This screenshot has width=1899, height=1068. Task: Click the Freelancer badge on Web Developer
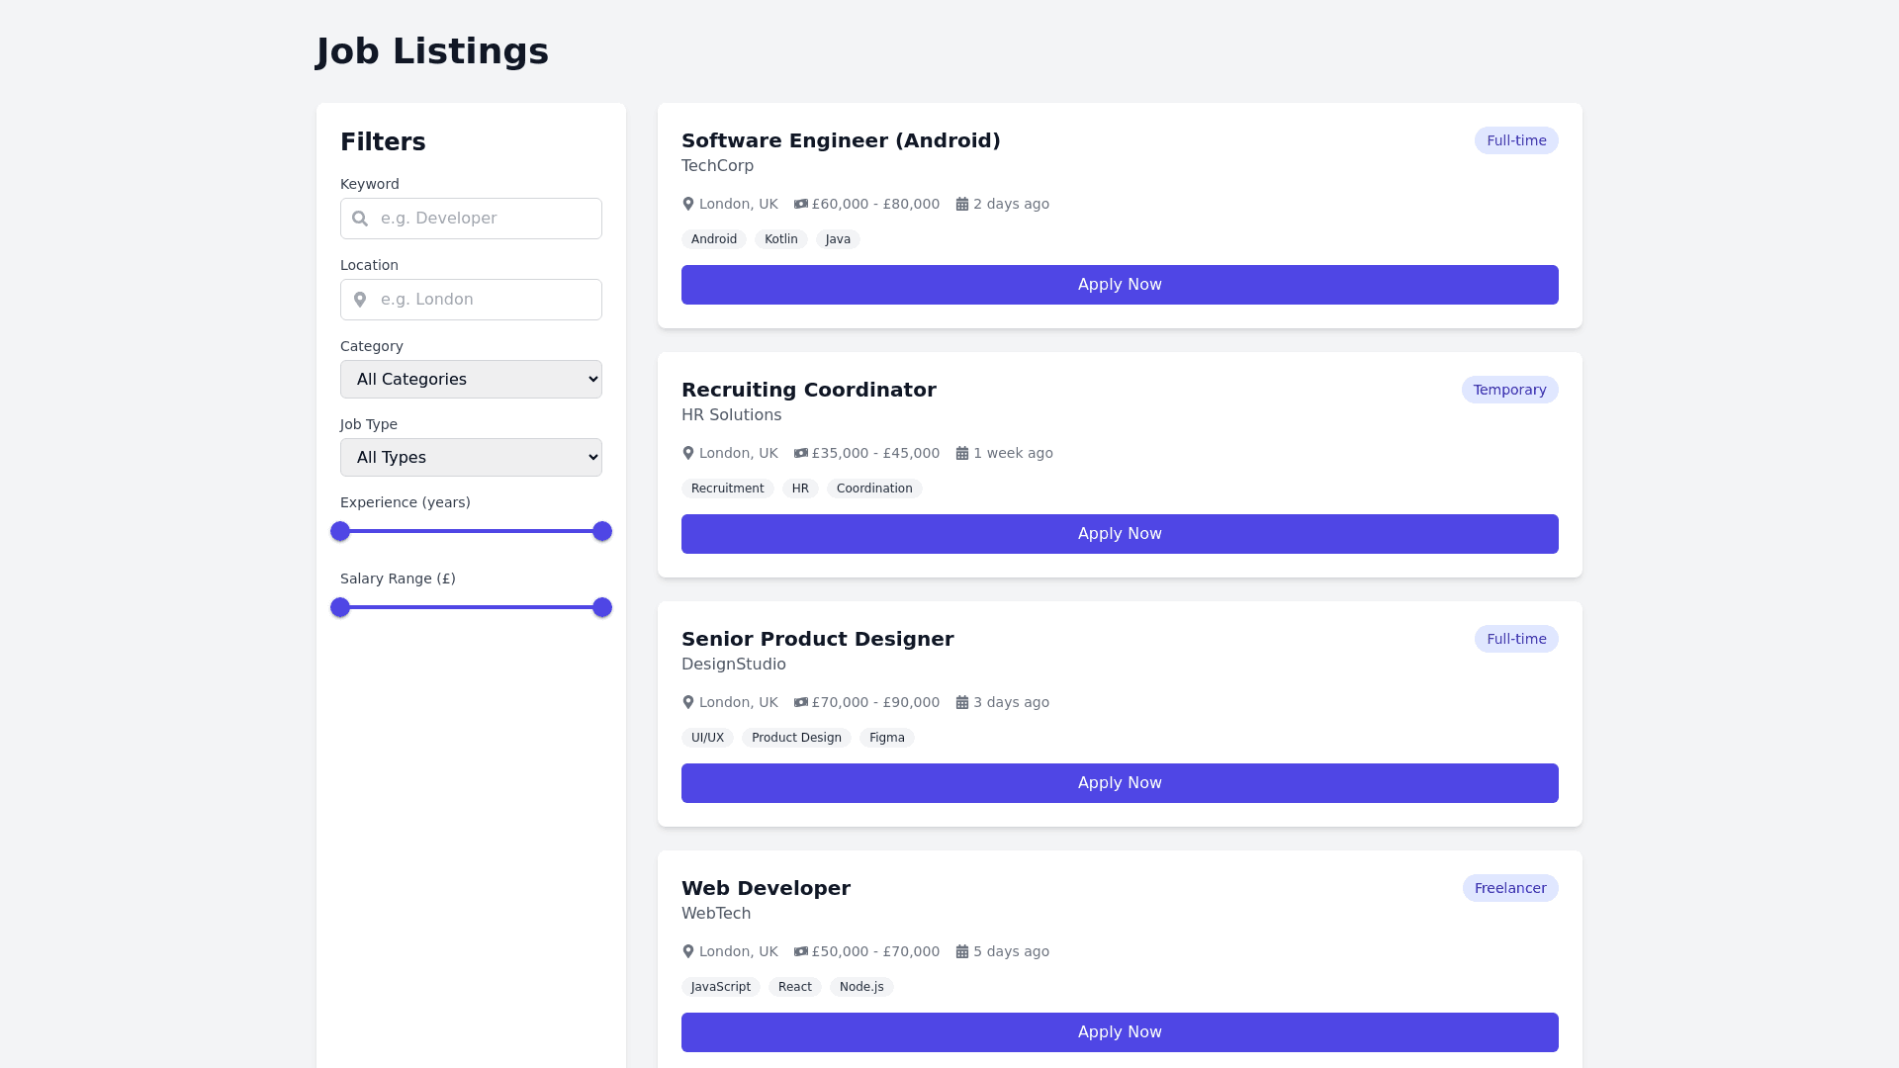tap(1509, 888)
